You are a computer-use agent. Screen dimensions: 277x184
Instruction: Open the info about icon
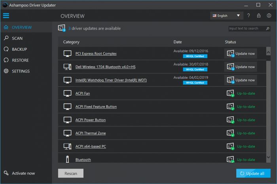(x=269, y=16)
